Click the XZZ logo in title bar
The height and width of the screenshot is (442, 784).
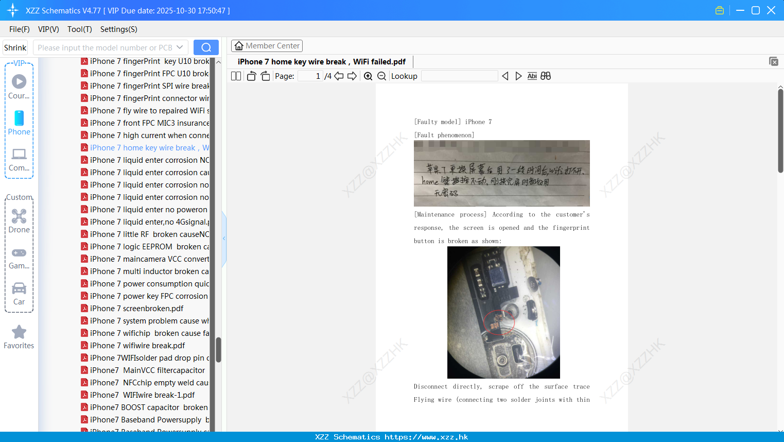click(13, 10)
